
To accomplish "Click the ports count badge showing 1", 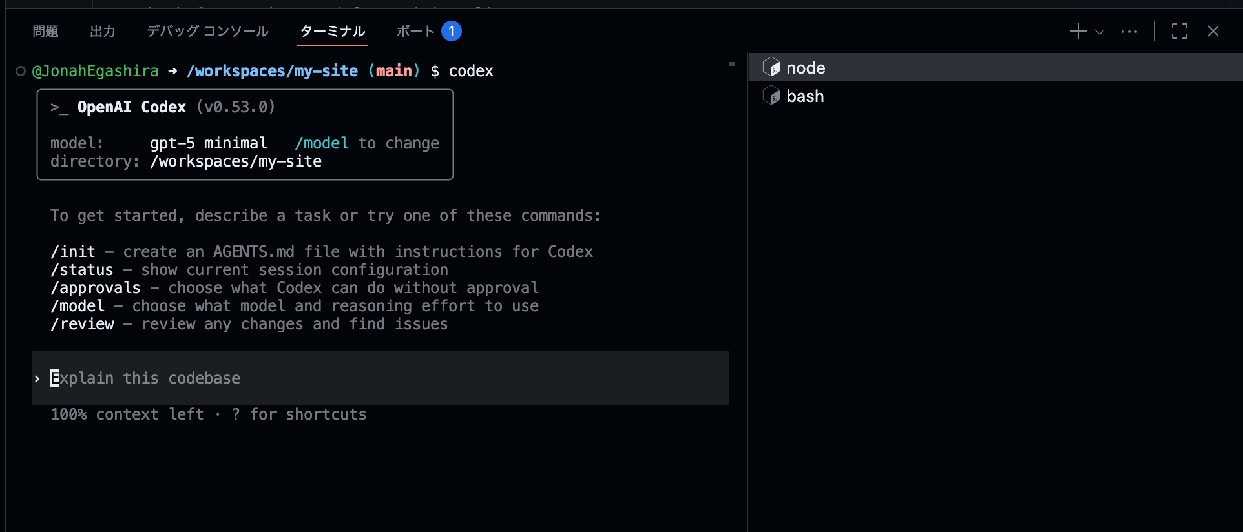I will tap(452, 31).
